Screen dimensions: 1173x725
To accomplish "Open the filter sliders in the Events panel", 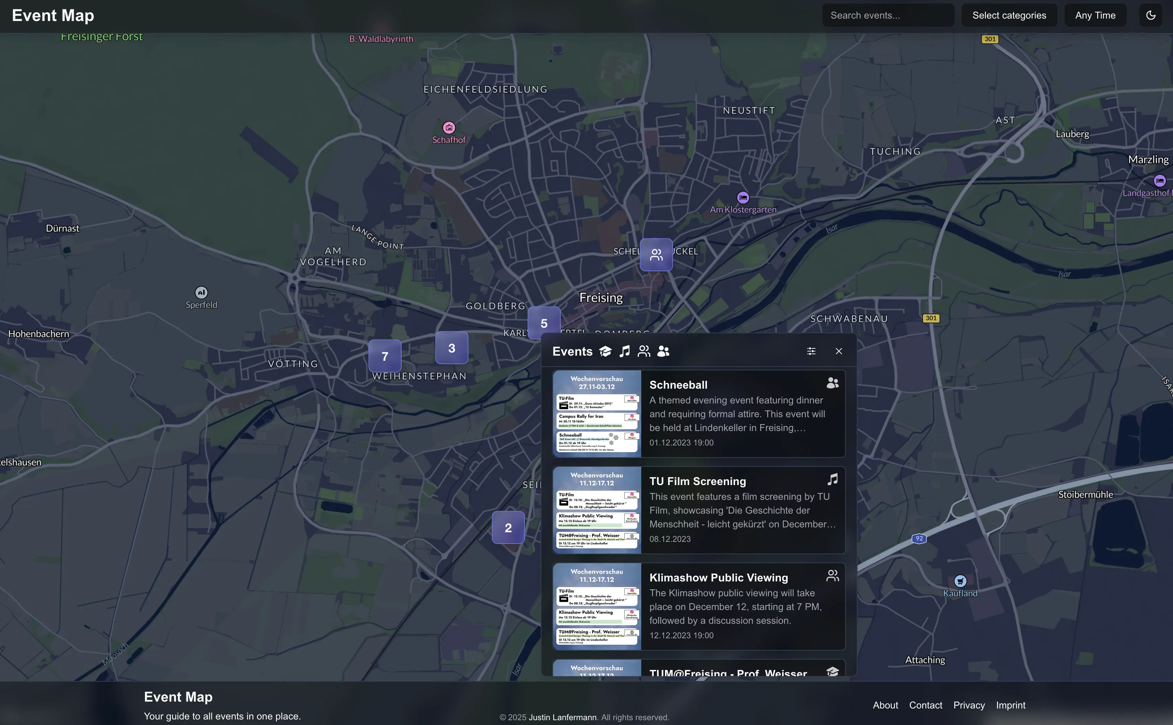I will (811, 351).
